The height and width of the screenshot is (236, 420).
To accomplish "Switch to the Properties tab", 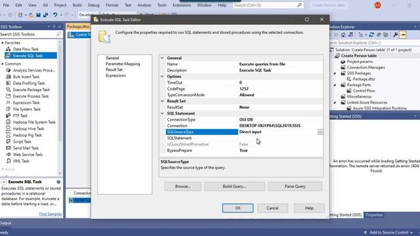I will click(x=374, y=215).
